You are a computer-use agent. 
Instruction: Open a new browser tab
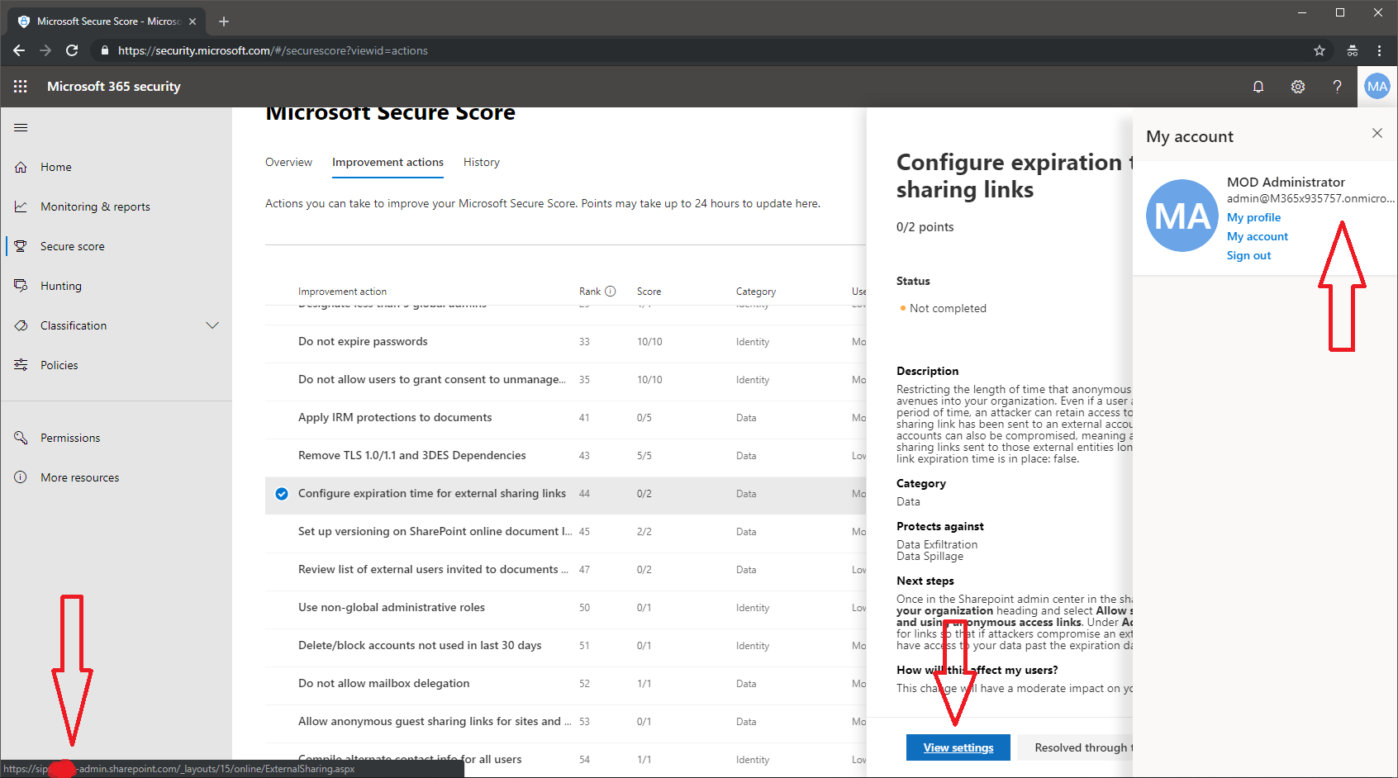224,21
